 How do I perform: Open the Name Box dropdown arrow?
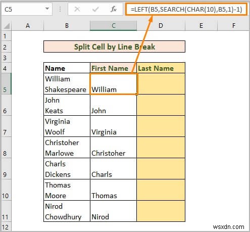pyautogui.click(x=47, y=9)
